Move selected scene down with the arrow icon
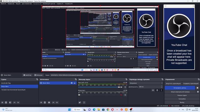The width and height of the screenshot is (200, 112). (x=18, y=102)
